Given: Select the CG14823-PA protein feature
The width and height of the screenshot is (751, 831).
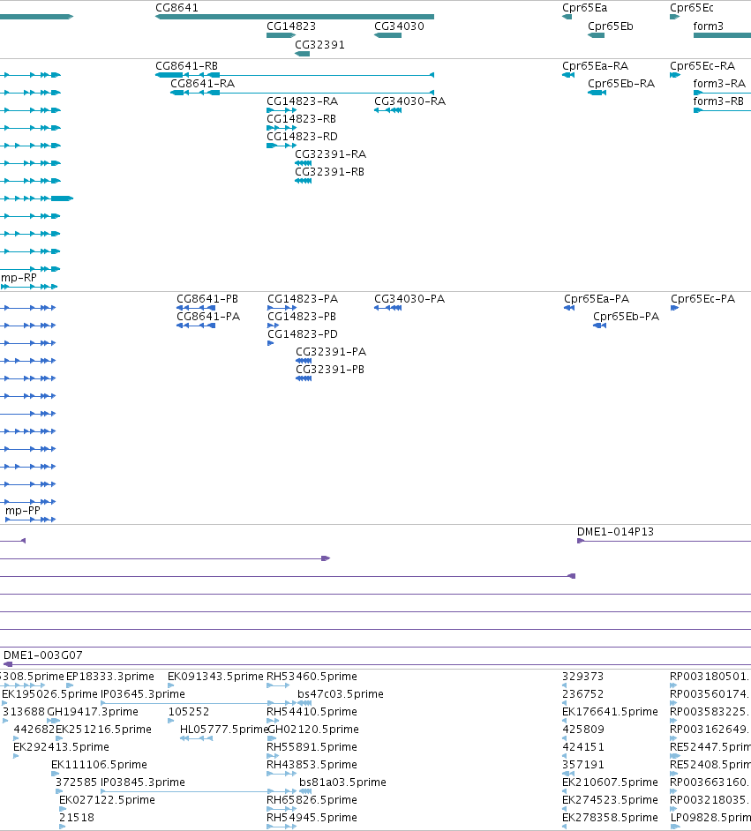Looking at the screenshot, I should [x=282, y=308].
